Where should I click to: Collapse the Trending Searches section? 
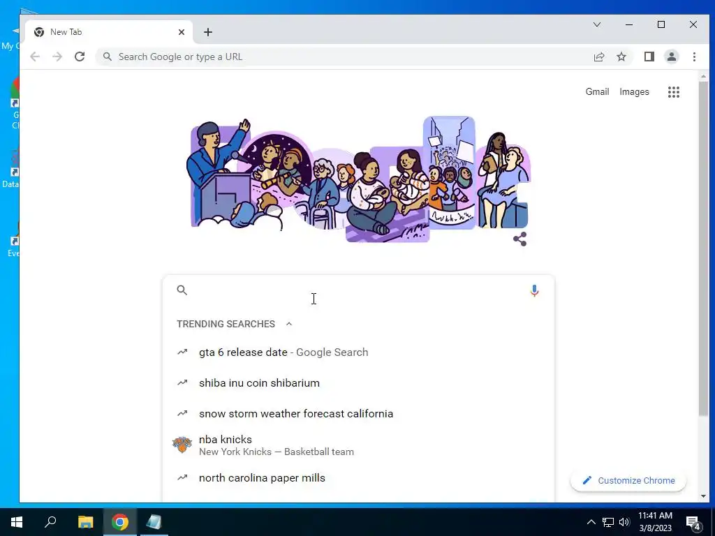(x=288, y=324)
